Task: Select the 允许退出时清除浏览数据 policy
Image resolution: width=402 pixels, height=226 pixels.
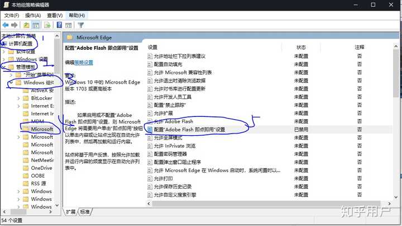Action: pos(180,81)
